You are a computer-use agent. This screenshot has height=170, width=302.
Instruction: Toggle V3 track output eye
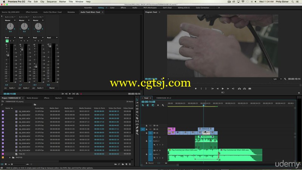click(x=157, y=126)
